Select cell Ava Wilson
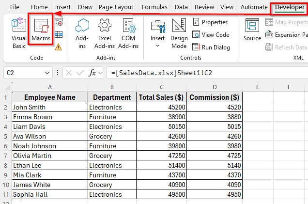The height and width of the screenshot is (204, 308). [50, 136]
